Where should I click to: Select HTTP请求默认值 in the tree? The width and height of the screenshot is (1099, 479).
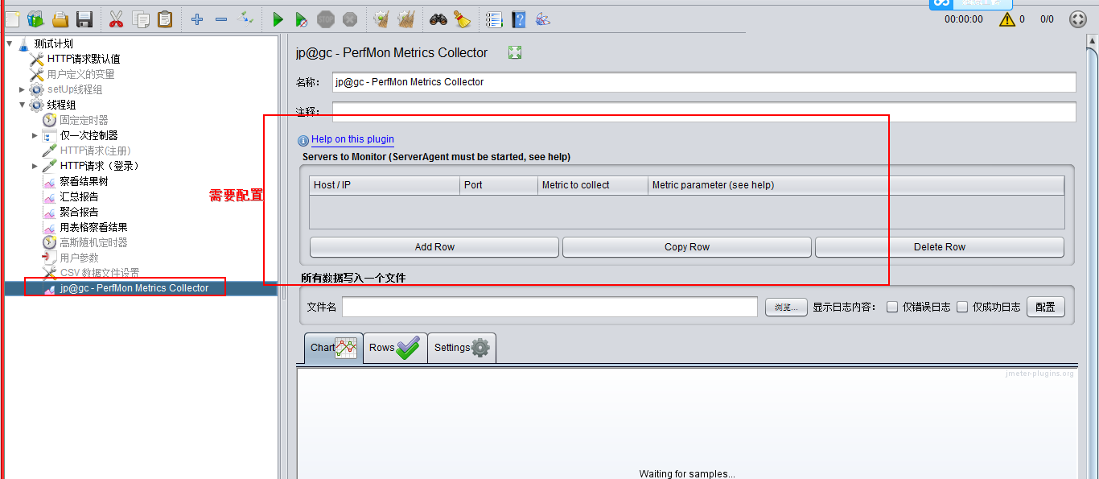click(84, 59)
